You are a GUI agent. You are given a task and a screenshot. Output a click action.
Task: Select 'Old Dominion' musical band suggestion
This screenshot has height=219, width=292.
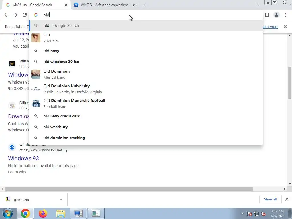pos(146,74)
